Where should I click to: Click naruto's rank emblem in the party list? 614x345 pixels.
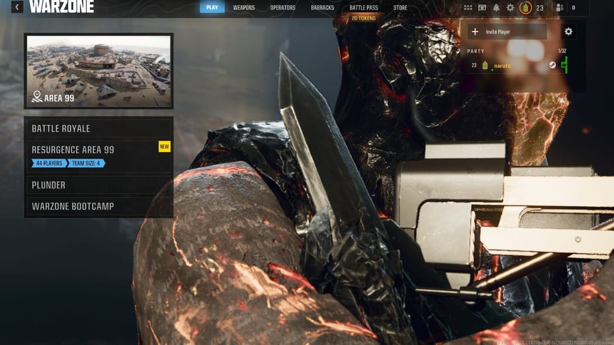(x=485, y=66)
